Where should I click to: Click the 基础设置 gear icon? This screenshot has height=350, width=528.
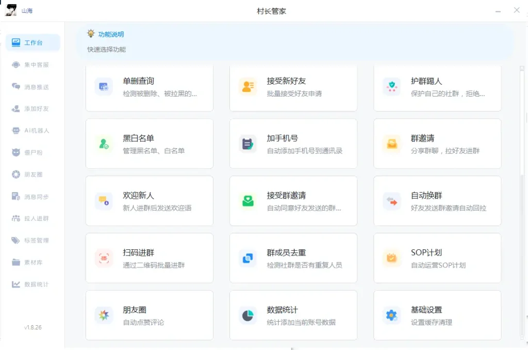click(x=392, y=314)
